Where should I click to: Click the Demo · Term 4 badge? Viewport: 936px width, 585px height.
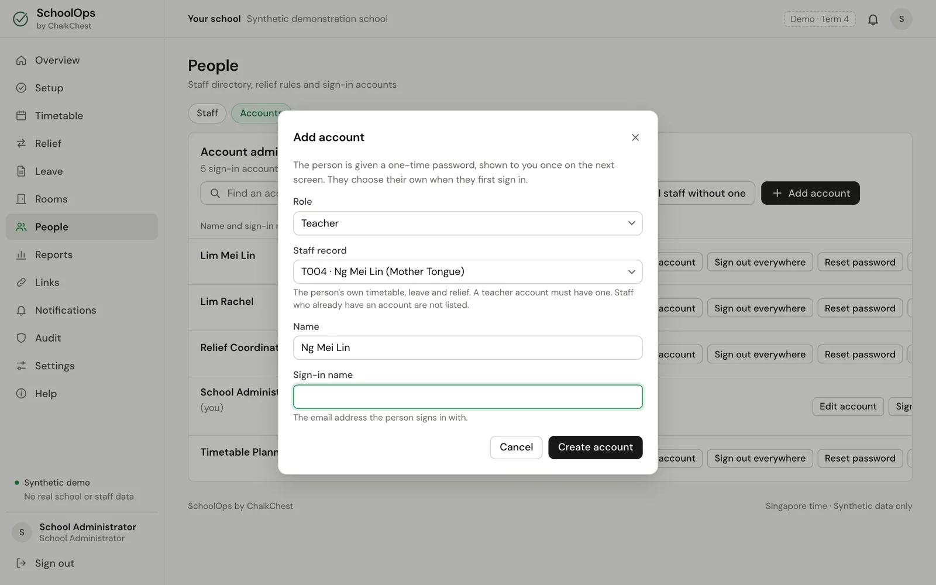(820, 19)
